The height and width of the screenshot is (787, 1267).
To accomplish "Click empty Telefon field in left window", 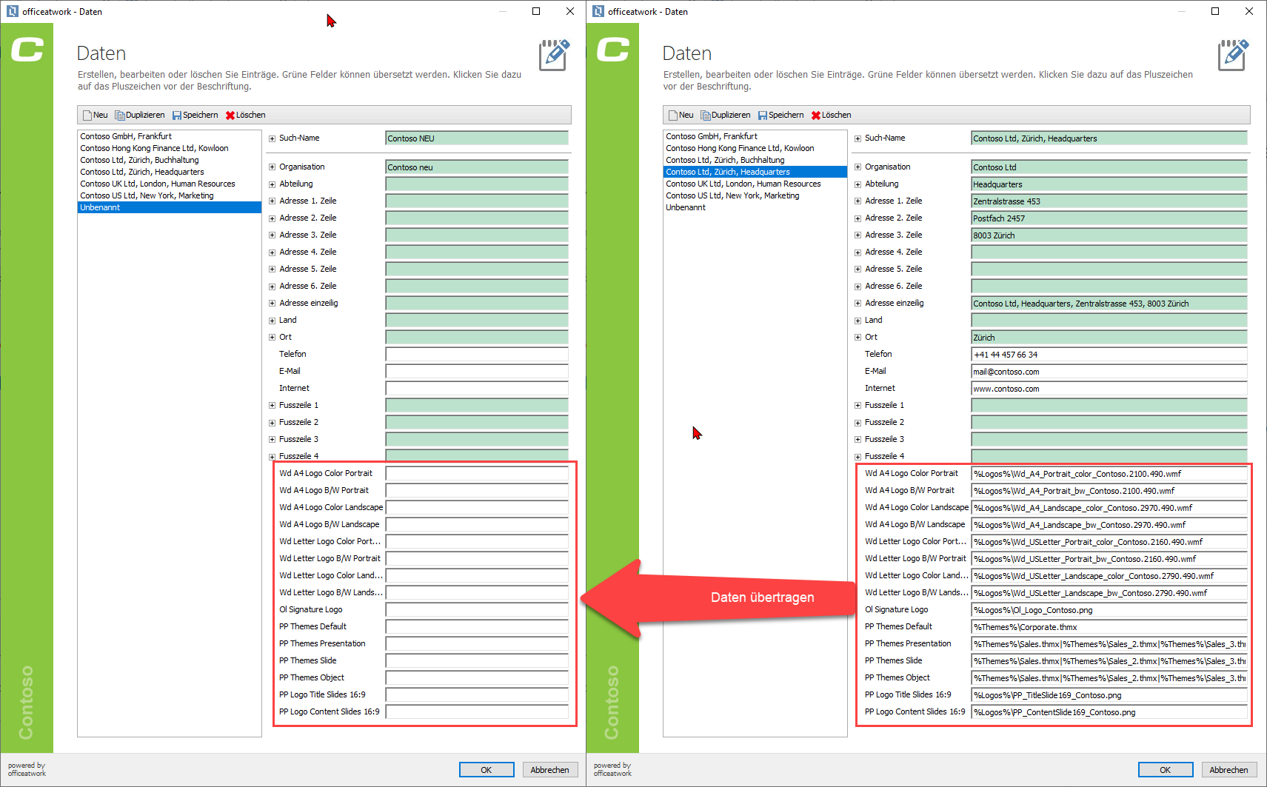I will pyautogui.click(x=477, y=355).
